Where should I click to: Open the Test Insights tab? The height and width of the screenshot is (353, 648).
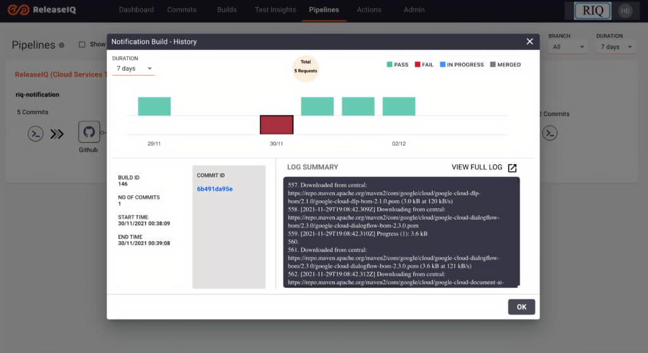click(275, 9)
